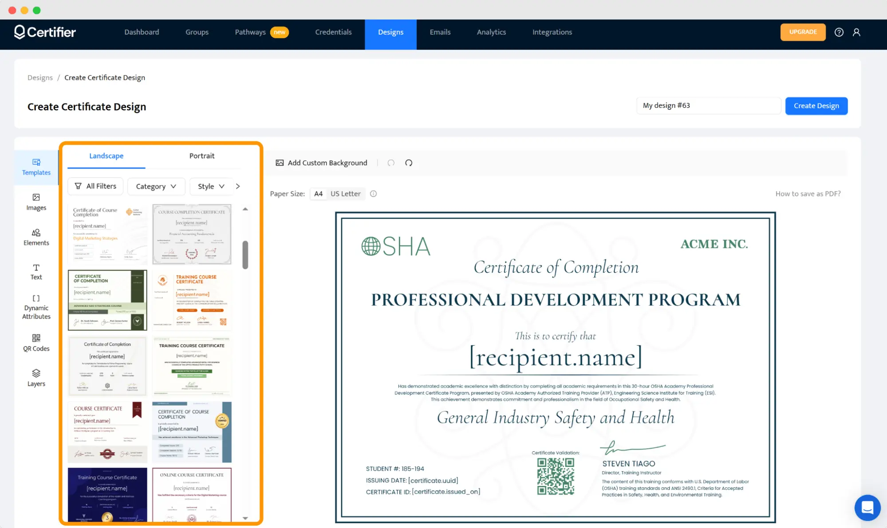Select the [certificate.issued_on] field text
The height and width of the screenshot is (528, 887).
[x=446, y=492]
